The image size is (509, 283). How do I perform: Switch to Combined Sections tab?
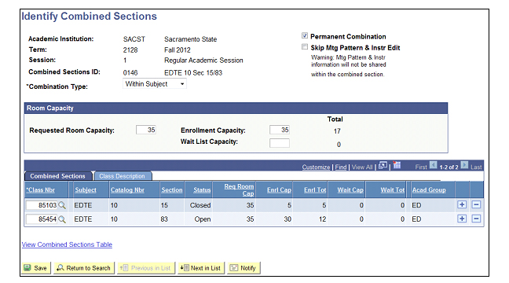click(57, 176)
